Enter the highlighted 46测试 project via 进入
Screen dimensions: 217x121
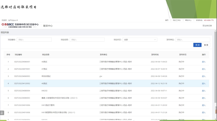click(x=204, y=83)
